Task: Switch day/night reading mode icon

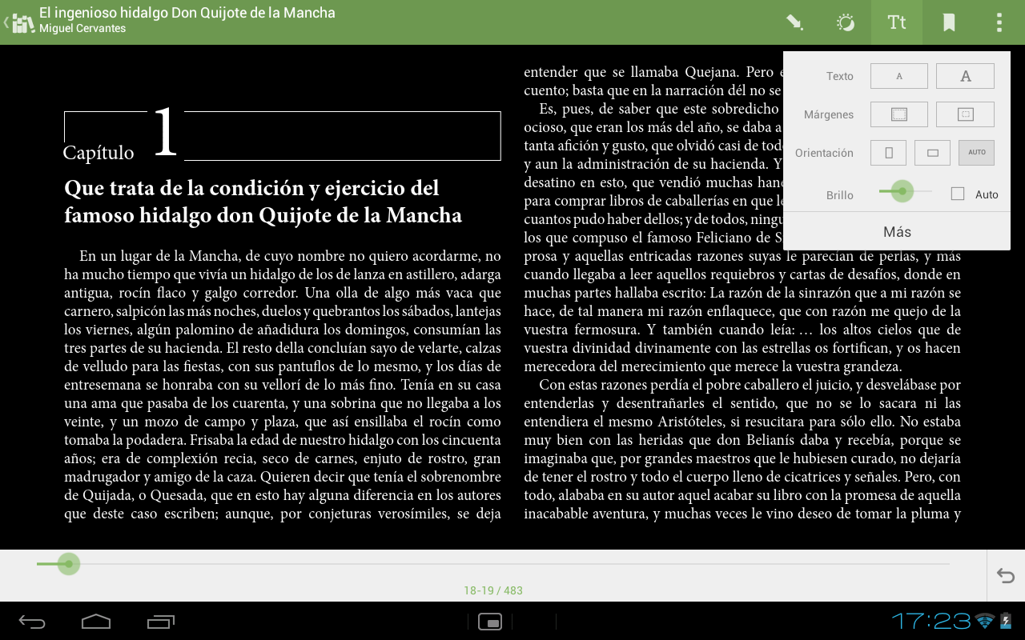Action: 846,22
